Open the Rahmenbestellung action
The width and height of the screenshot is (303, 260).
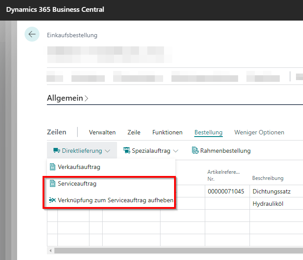coord(221,151)
